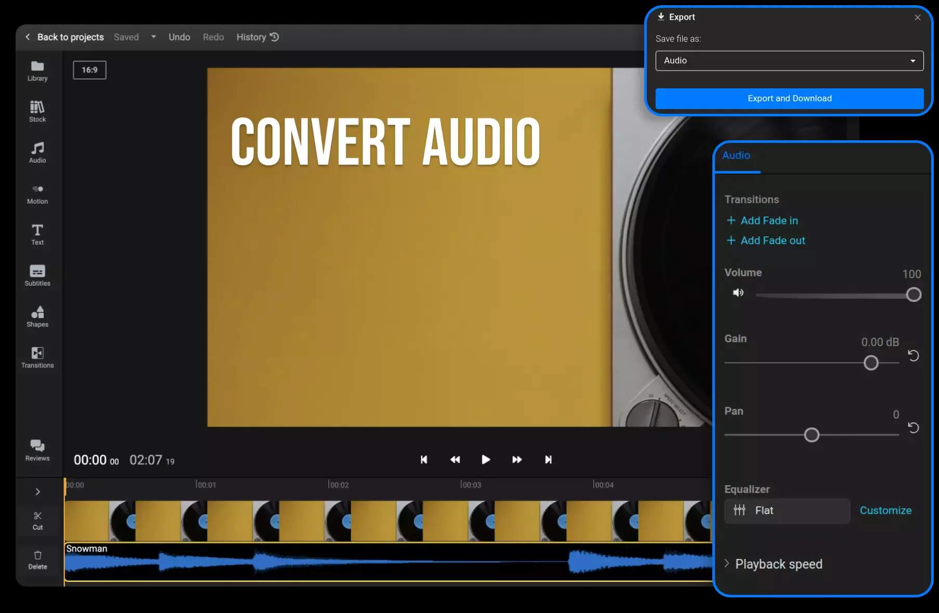Adjust the Volume slider handle

pos(914,295)
